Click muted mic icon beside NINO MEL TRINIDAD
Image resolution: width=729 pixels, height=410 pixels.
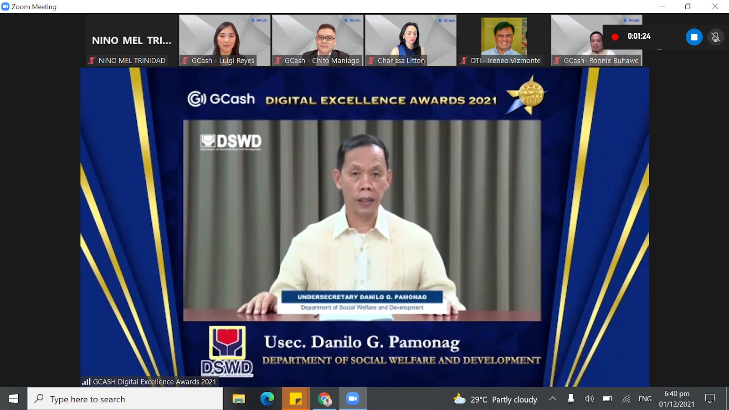coord(92,61)
